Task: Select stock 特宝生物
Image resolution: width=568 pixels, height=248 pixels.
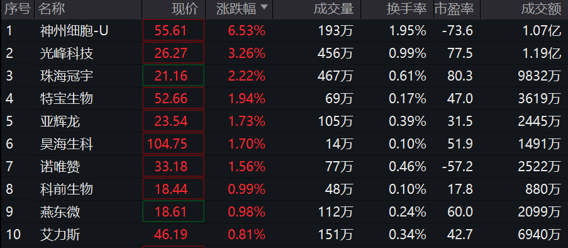Action: 67,98
